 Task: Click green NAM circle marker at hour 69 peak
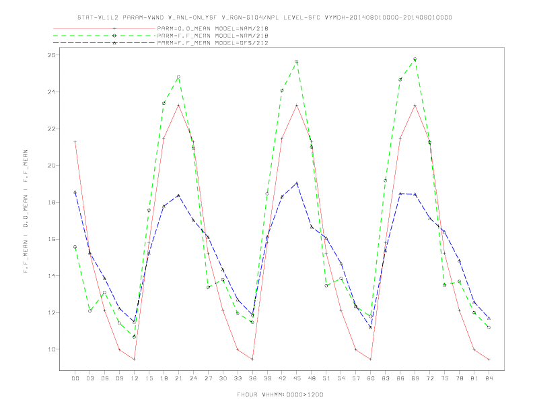[x=415, y=59]
